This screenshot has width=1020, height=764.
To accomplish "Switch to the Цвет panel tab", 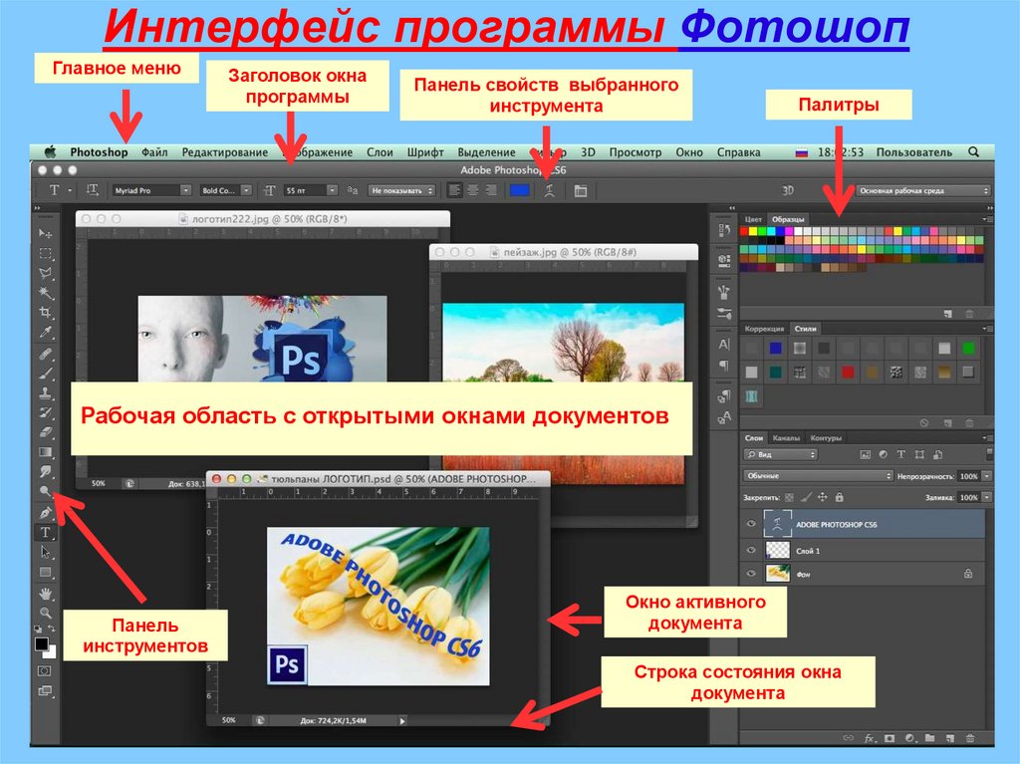I will [x=753, y=219].
